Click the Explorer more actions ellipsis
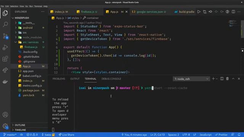 pyautogui.click(x=43, y=12)
